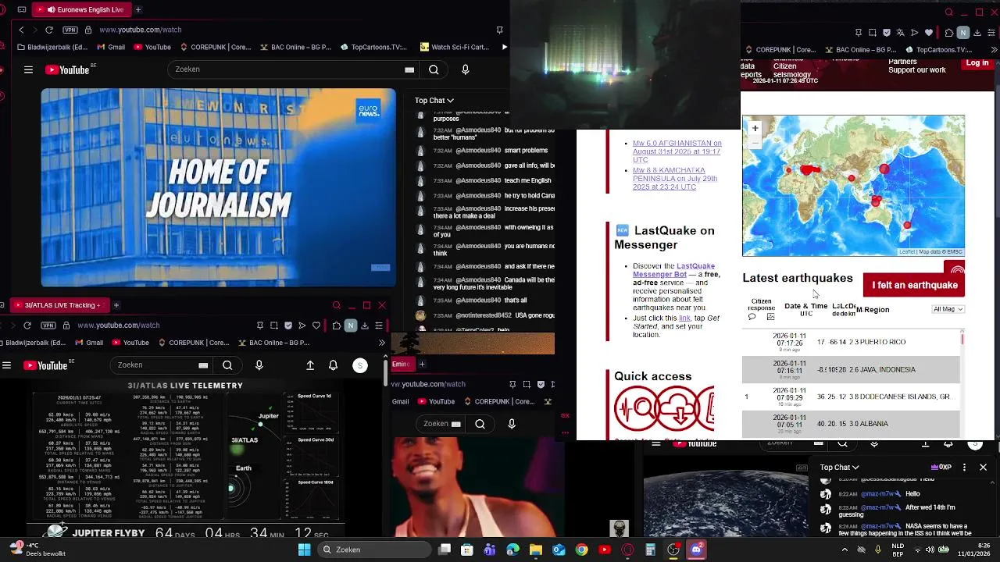The height and width of the screenshot is (562, 1000).
Task: Open extensions cube in 3I/ATLAS window
Action: pos(336,325)
